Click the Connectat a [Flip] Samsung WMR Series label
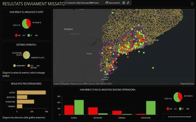Viewport: 196px width, 122px height. (x=83, y=3)
